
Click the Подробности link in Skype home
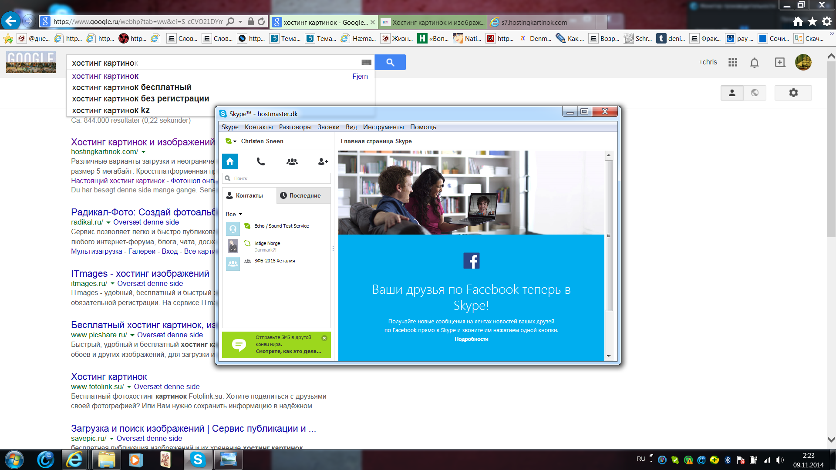pos(471,339)
